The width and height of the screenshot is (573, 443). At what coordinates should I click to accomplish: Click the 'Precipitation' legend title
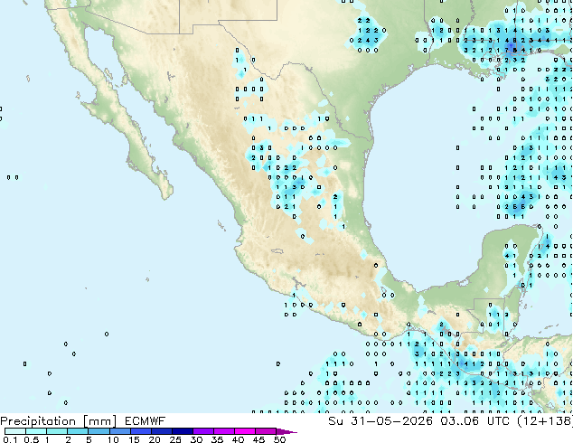(38, 421)
